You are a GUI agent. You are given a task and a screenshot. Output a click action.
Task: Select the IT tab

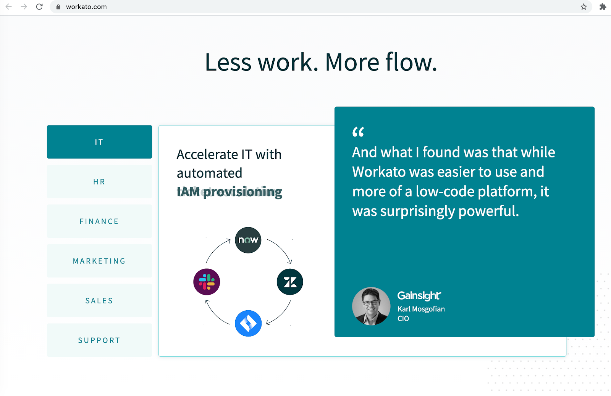[99, 142]
